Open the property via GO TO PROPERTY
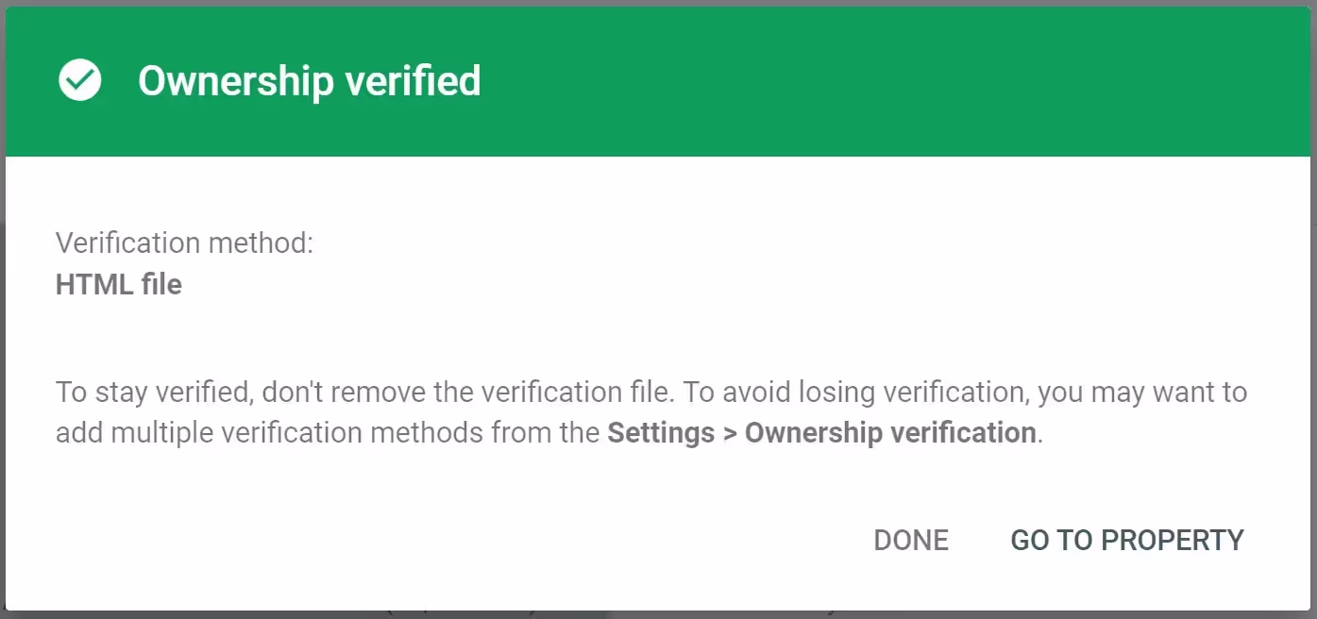1317x619 pixels. tap(1127, 540)
